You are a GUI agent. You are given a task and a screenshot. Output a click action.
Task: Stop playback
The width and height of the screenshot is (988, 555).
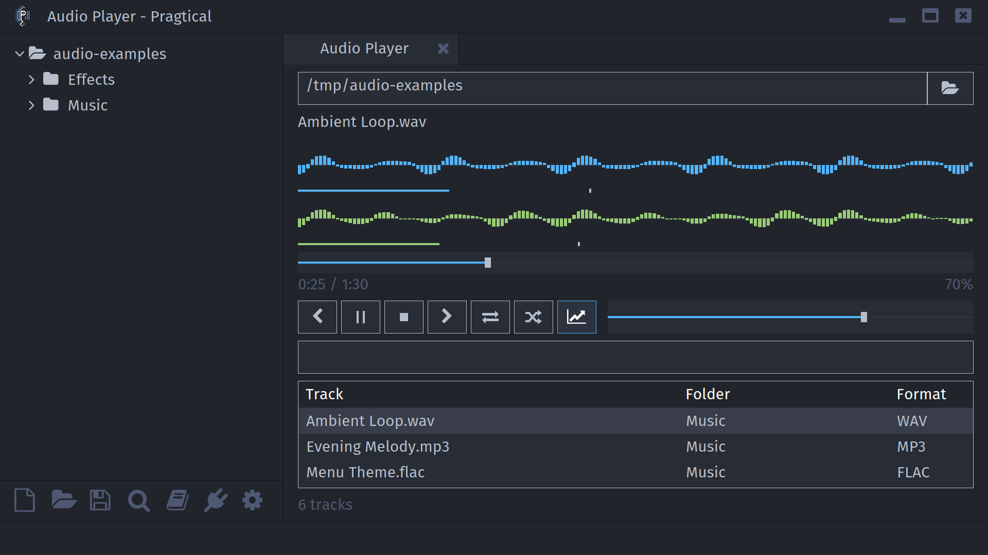click(404, 317)
